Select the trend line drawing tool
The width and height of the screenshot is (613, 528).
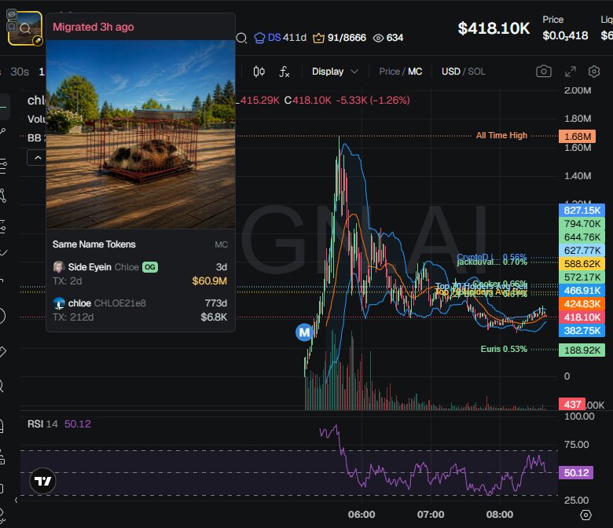click(2, 131)
